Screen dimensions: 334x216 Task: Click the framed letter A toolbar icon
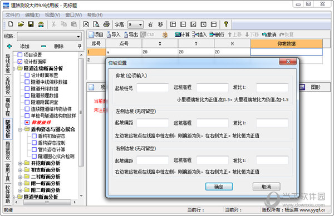click(86, 24)
